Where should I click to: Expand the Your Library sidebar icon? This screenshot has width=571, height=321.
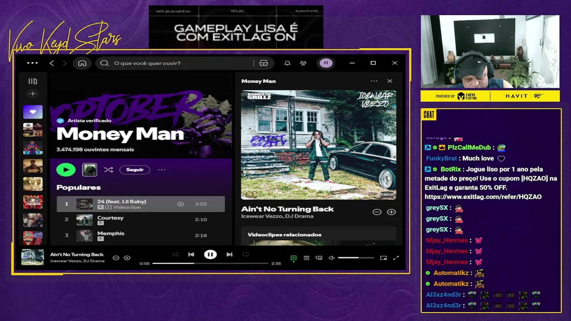click(x=33, y=81)
